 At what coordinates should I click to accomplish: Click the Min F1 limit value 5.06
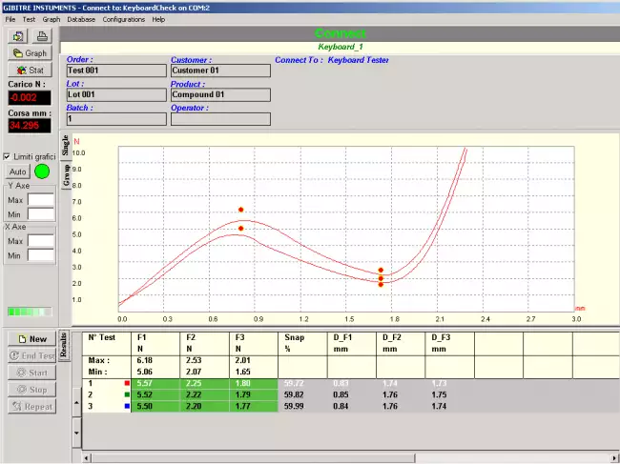coord(145,372)
